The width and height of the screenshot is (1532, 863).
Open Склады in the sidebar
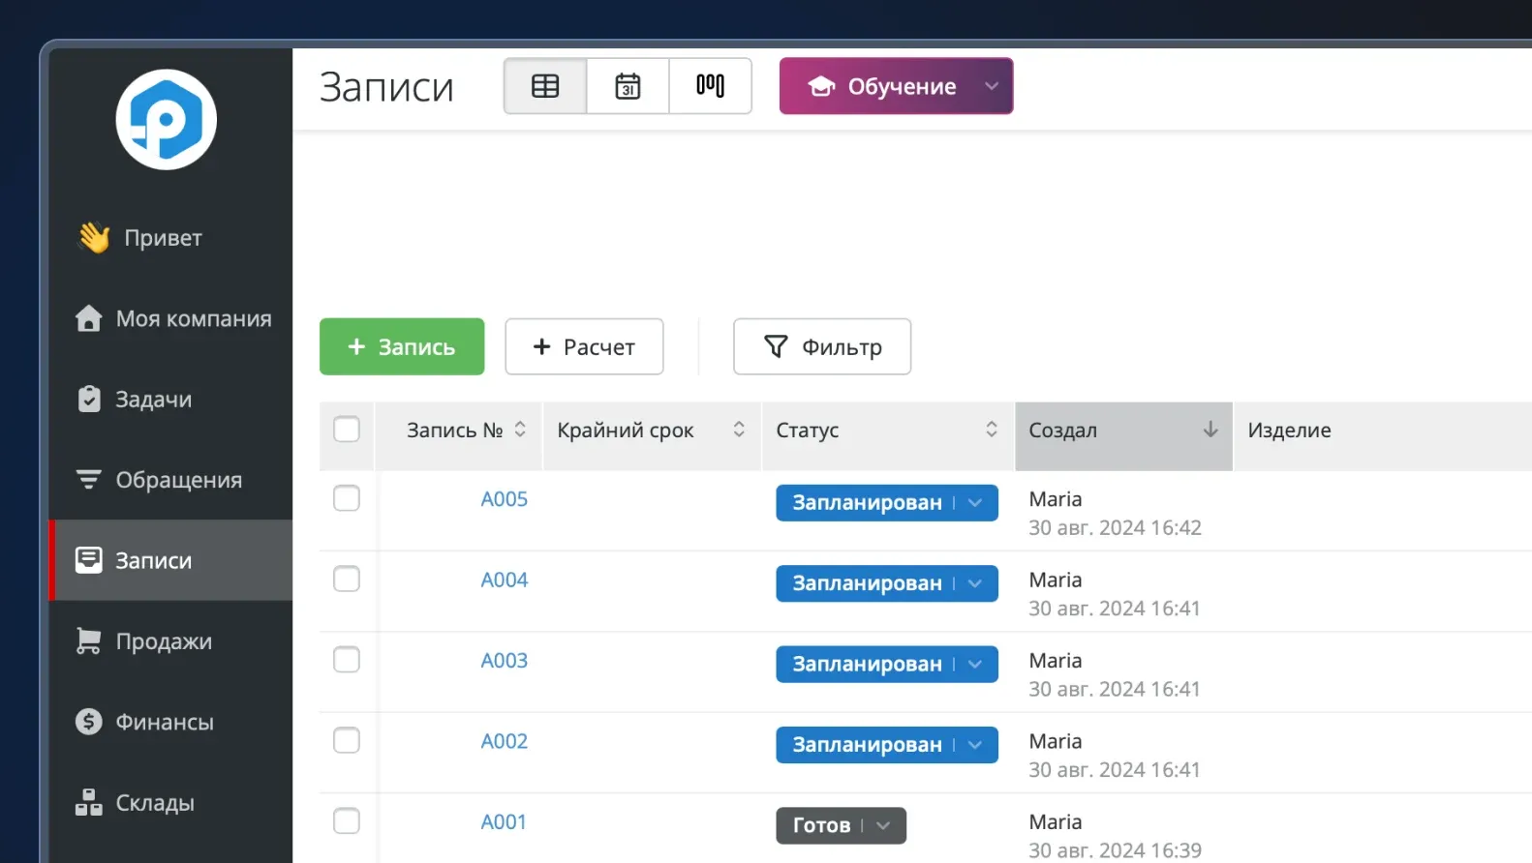pos(171,802)
